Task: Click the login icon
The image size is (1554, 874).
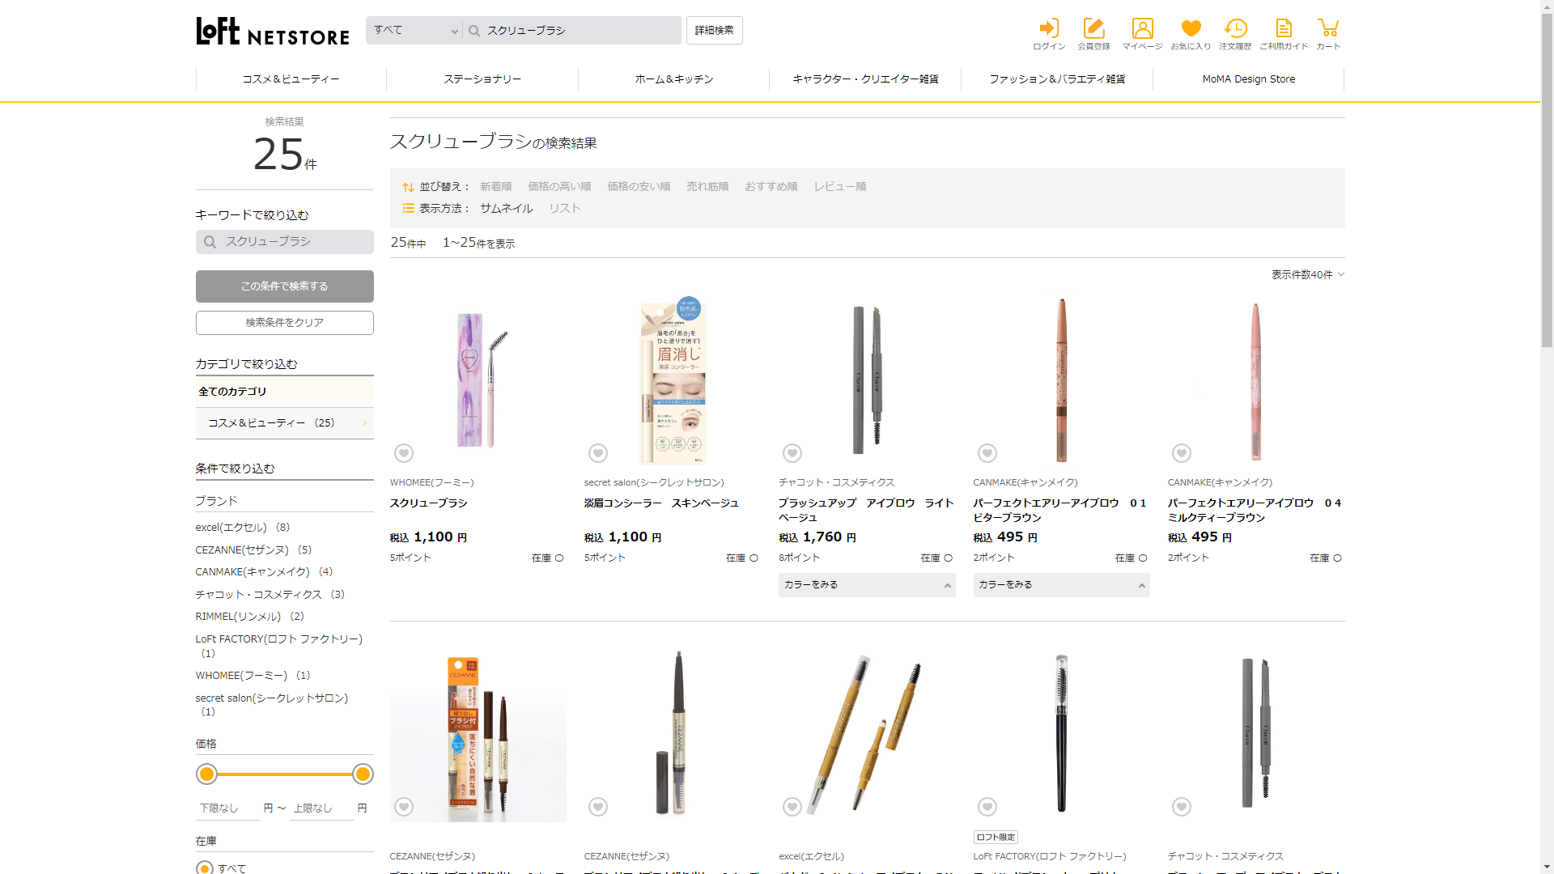Action: [x=1049, y=34]
